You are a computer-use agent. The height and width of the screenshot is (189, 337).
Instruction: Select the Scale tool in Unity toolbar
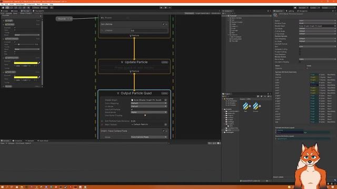click(16, 7)
